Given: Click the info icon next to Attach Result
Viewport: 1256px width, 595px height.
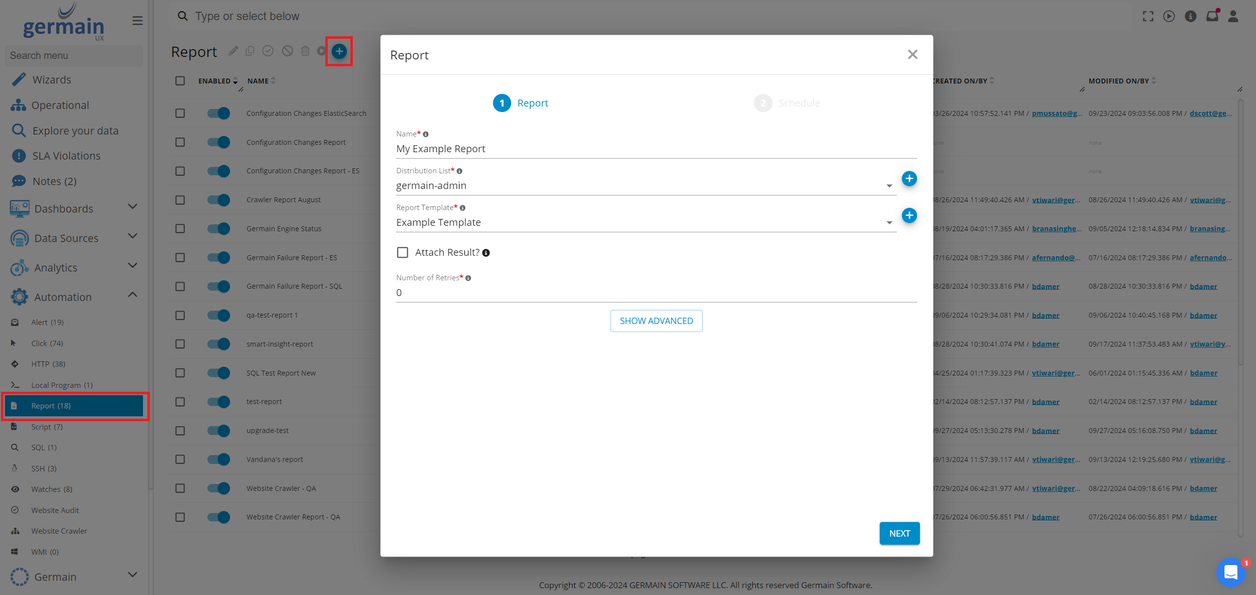Looking at the screenshot, I should coord(486,253).
